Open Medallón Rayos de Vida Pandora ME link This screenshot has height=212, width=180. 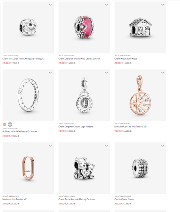(x=130, y=127)
